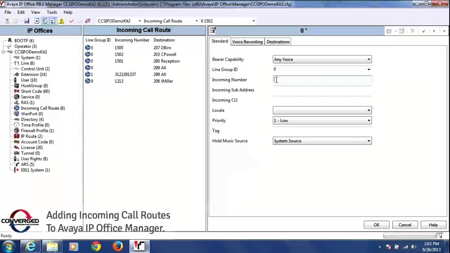The width and height of the screenshot is (450, 253).
Task: Open the View menu
Action: 36,12
